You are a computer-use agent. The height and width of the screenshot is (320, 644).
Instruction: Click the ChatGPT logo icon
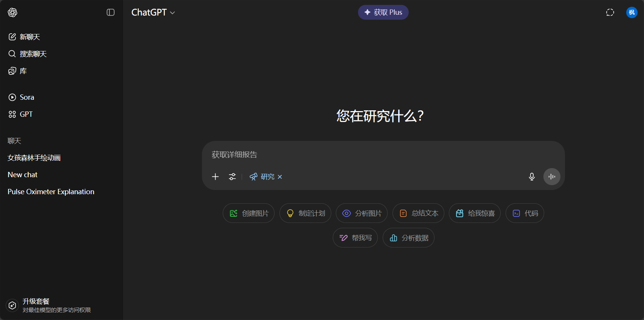(12, 12)
